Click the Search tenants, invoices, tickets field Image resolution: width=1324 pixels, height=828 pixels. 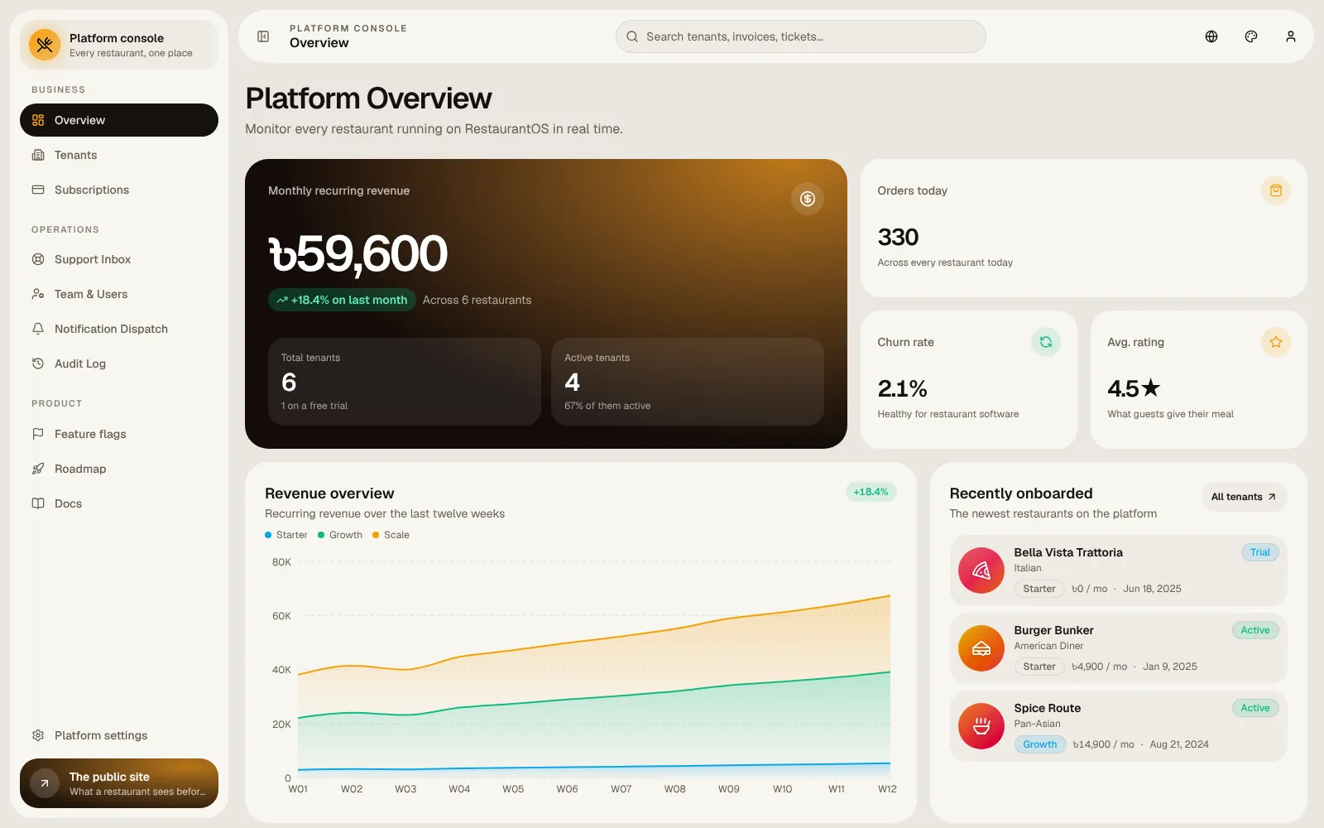click(800, 36)
